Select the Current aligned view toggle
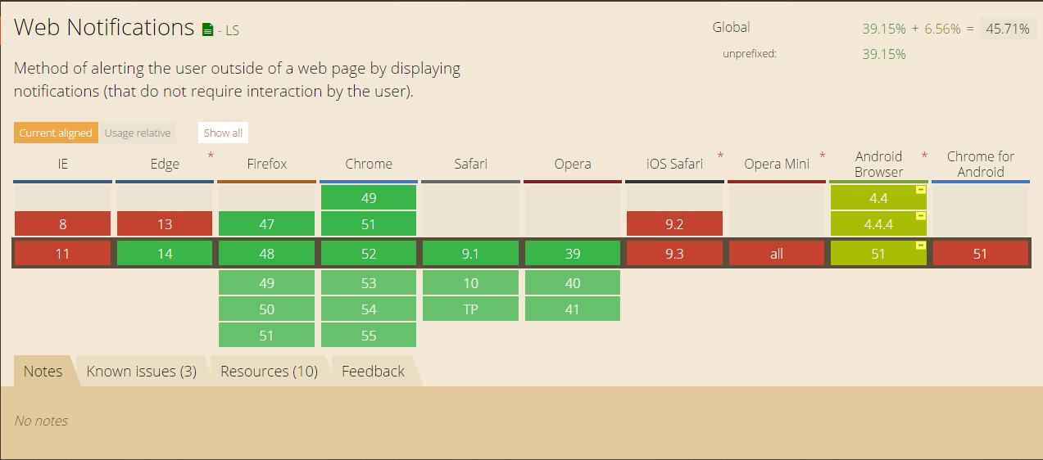The height and width of the screenshot is (460, 1043). coord(56,133)
